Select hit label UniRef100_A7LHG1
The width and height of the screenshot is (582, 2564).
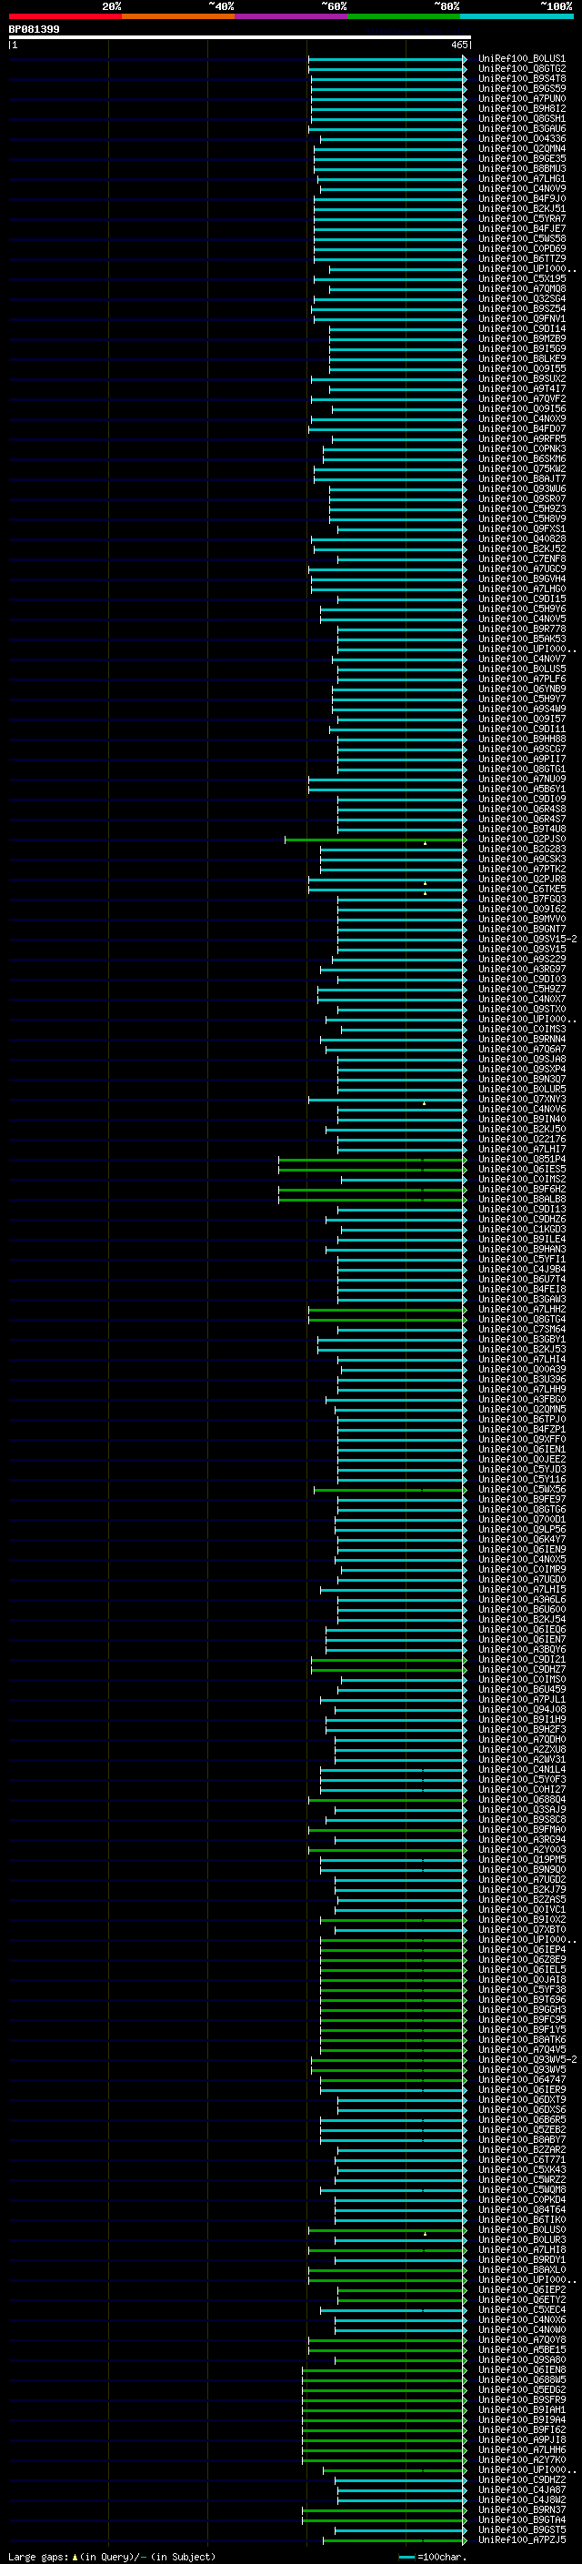click(x=521, y=178)
